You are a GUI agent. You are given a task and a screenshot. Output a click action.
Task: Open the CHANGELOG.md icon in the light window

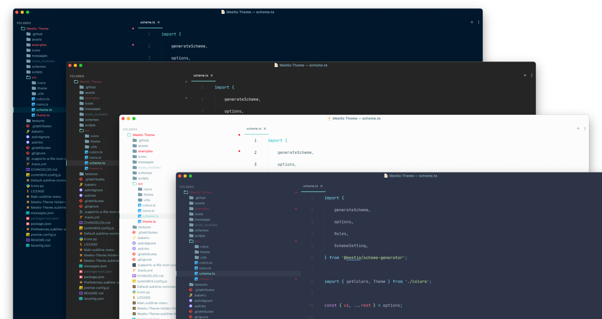(134, 276)
